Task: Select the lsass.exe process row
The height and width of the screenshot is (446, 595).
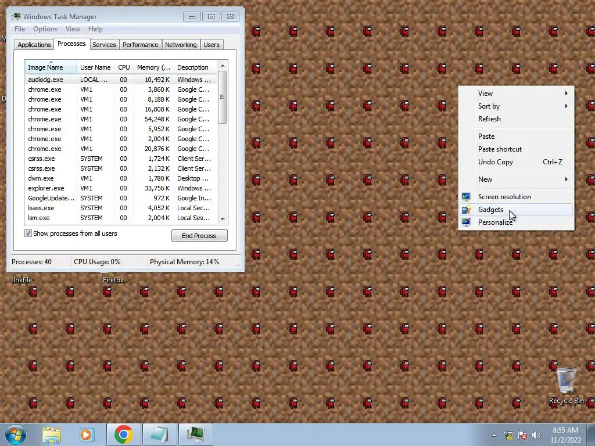Action: pos(121,208)
